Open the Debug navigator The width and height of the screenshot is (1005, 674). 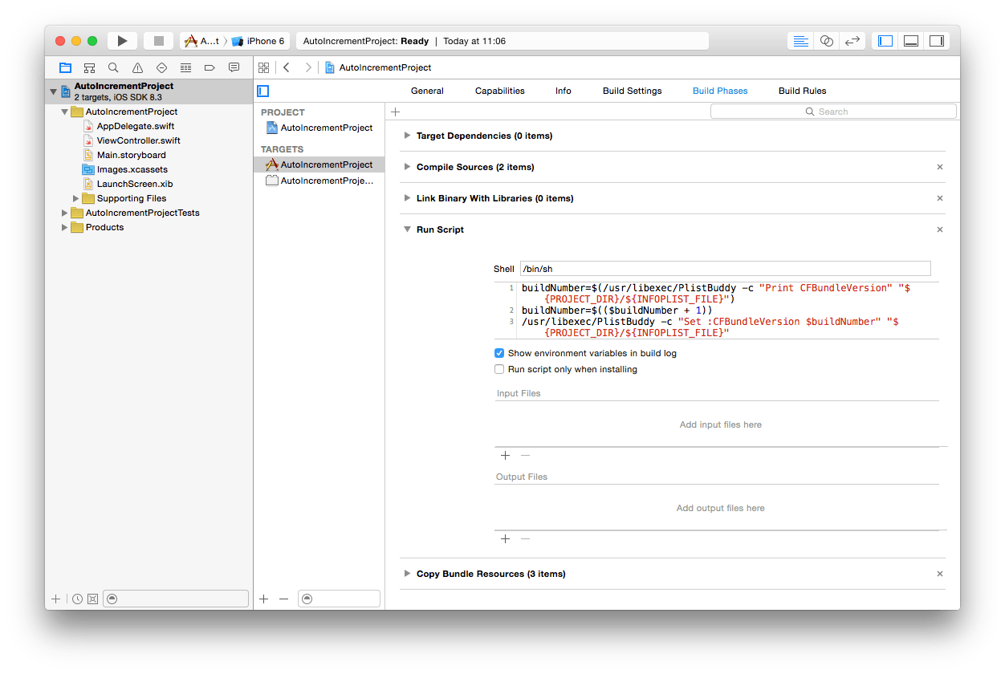pos(185,67)
